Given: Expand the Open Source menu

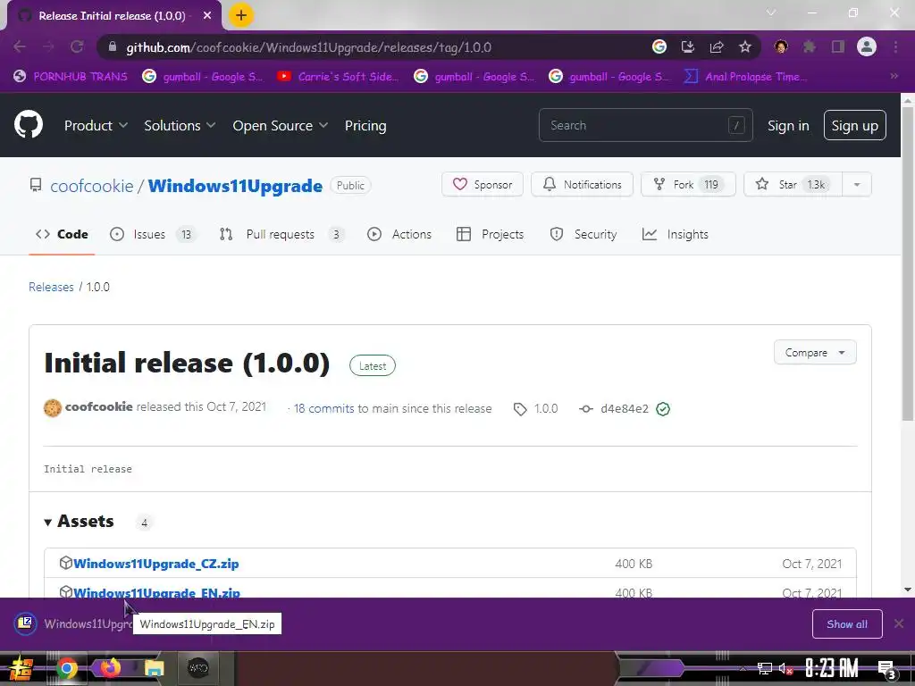Looking at the screenshot, I should tap(280, 125).
